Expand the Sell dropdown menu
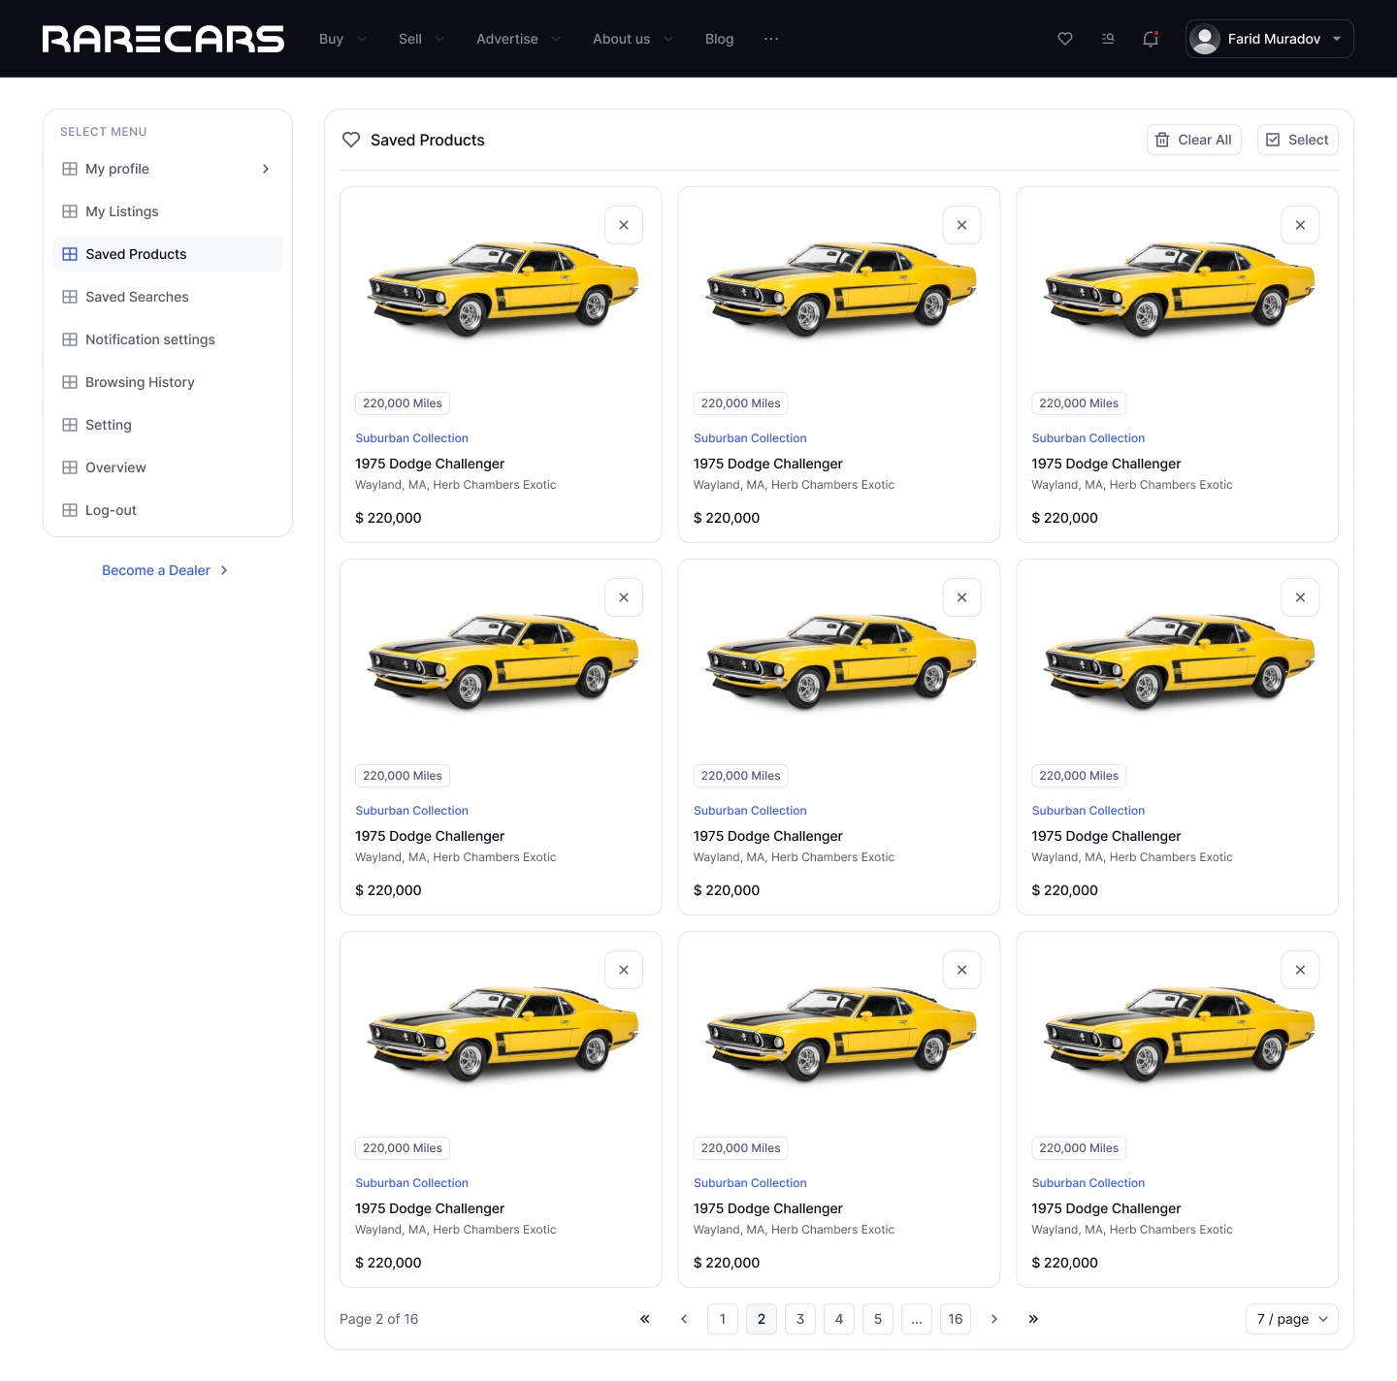This screenshot has height=1381, width=1397. (422, 39)
